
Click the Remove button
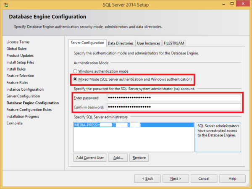tap(139, 157)
